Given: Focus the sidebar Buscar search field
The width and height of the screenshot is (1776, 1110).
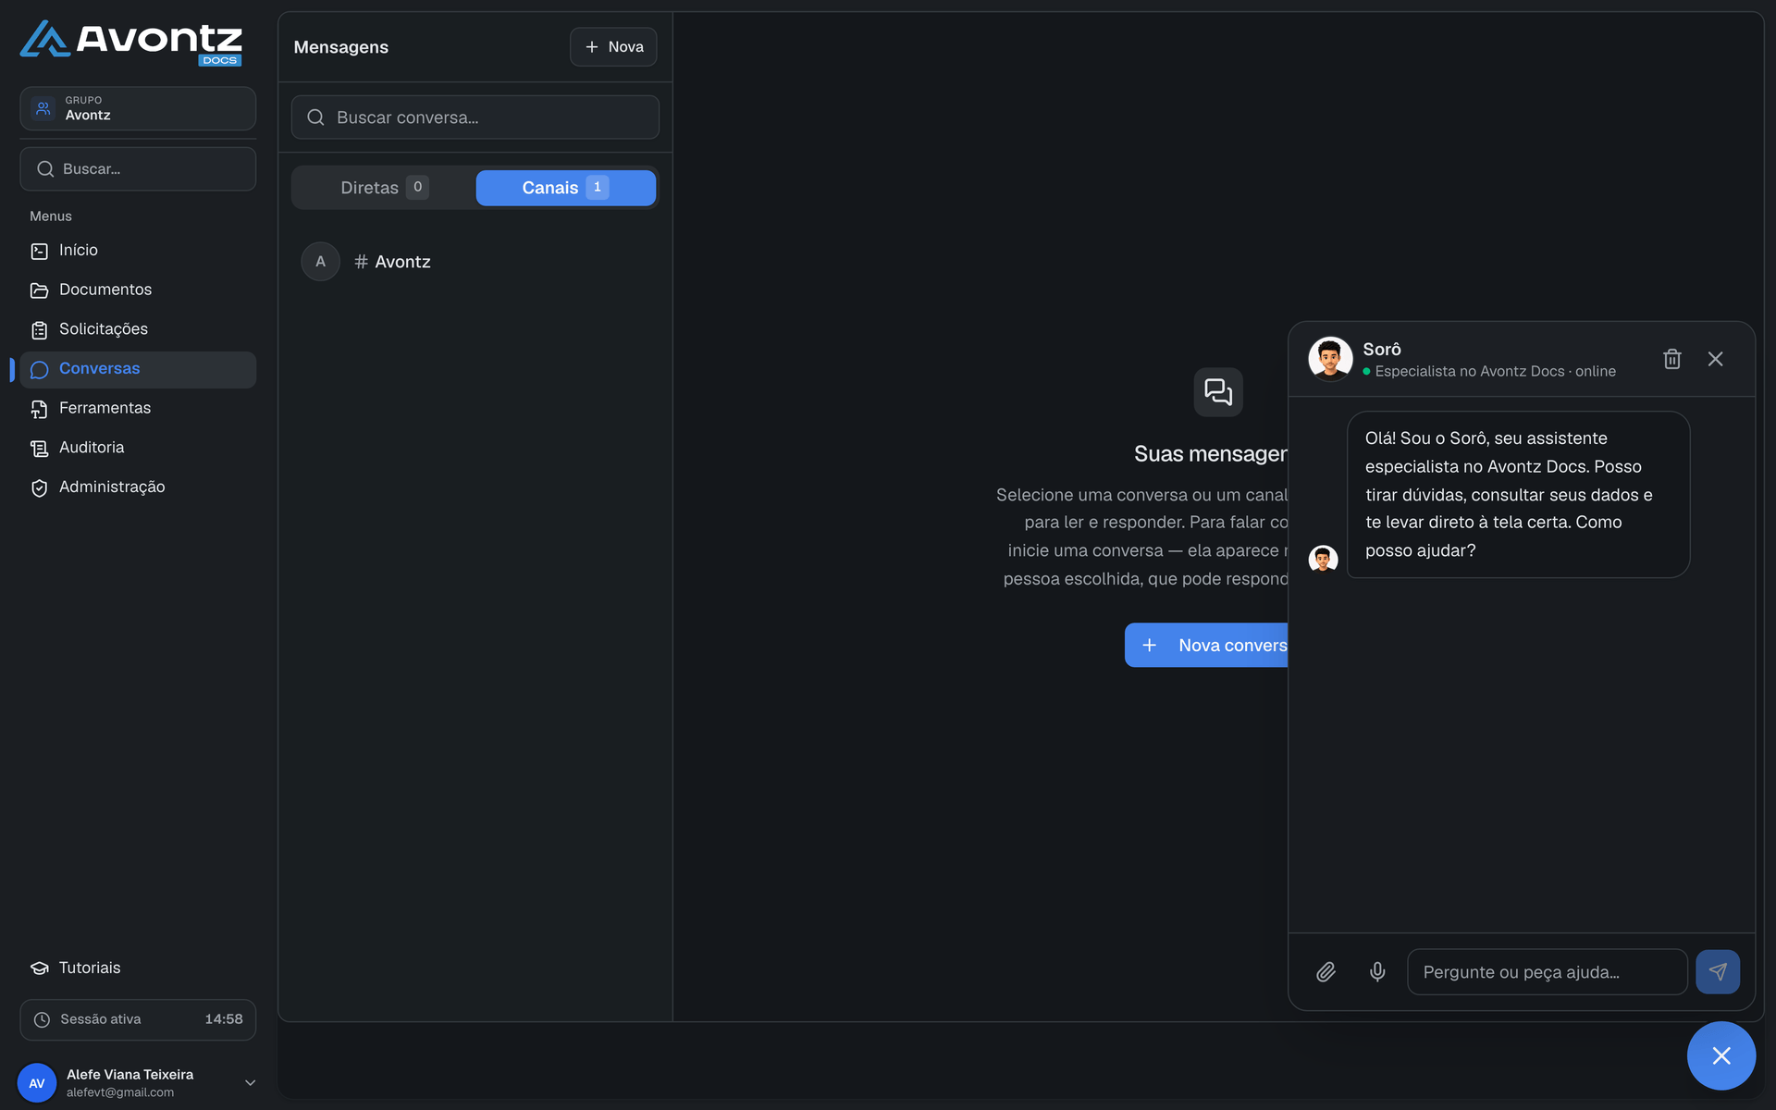Looking at the screenshot, I should 138,168.
